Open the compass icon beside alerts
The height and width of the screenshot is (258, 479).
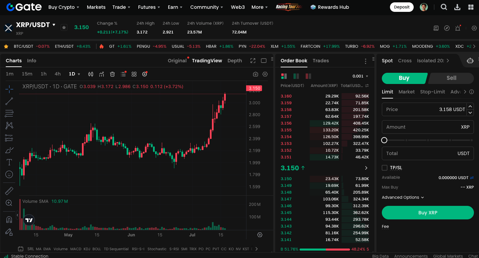pyautogui.click(x=447, y=28)
